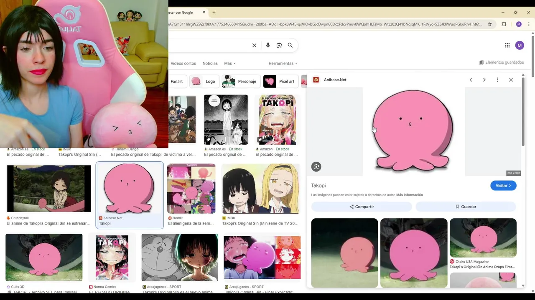535x300 pixels.
Task: Open Otaku USA Magazine related image
Action: pyautogui.click(x=483, y=238)
